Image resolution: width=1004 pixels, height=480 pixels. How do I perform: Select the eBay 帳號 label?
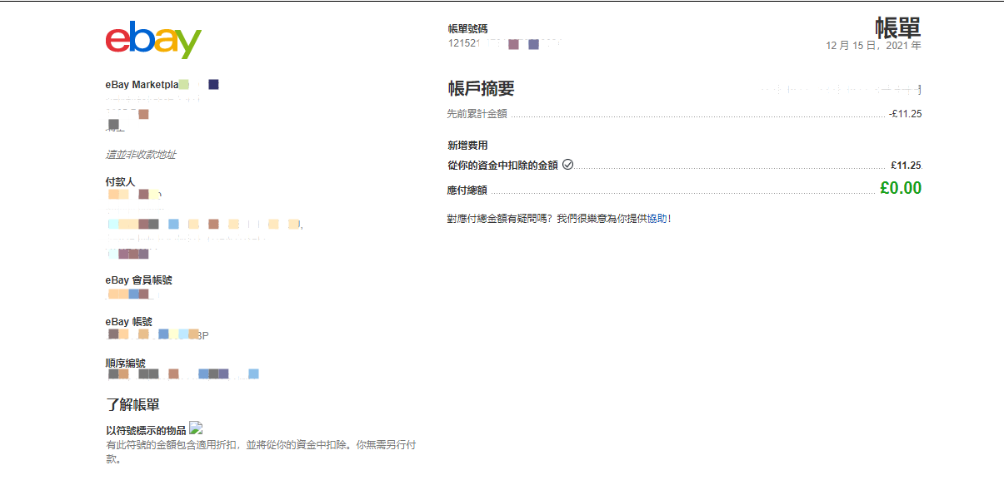(x=129, y=322)
